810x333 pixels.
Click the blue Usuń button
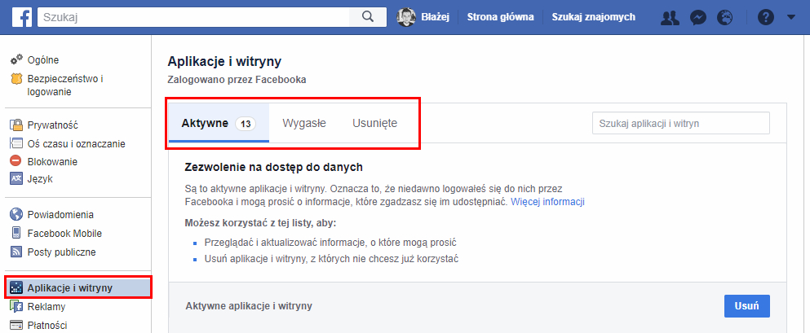click(747, 305)
